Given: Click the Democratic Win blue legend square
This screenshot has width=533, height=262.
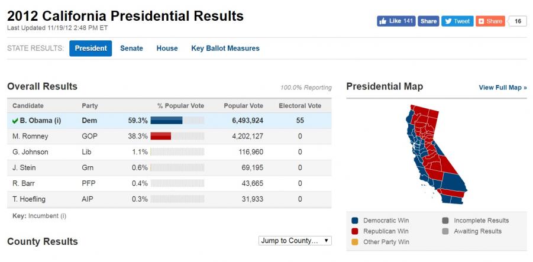Looking at the screenshot, I should coord(355,221).
